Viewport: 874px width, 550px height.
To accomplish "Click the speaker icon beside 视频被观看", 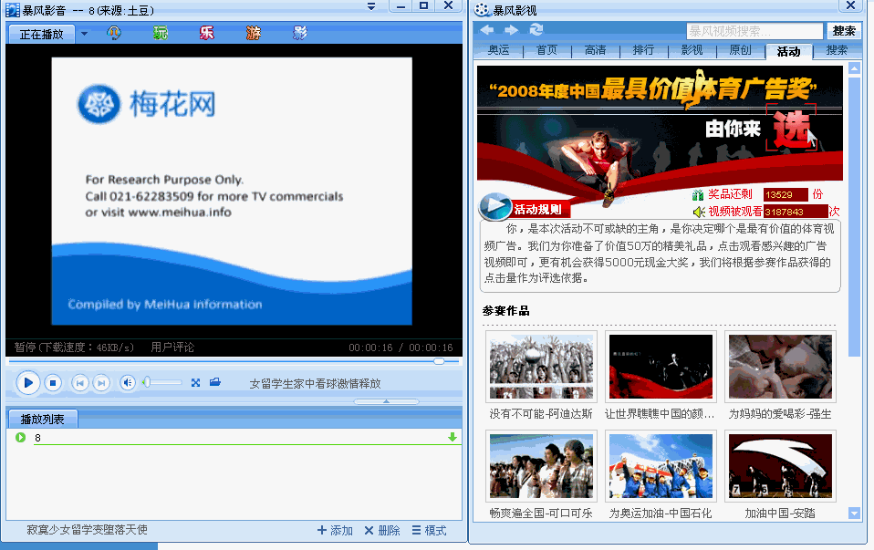I will (699, 212).
